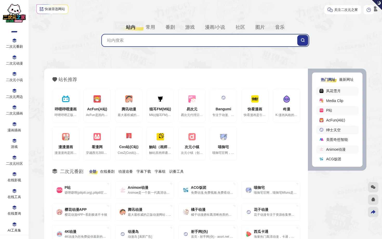This screenshot has width=382, height=239.
Task: Open the 腾讯动漫 recommended card
Action: point(129,106)
